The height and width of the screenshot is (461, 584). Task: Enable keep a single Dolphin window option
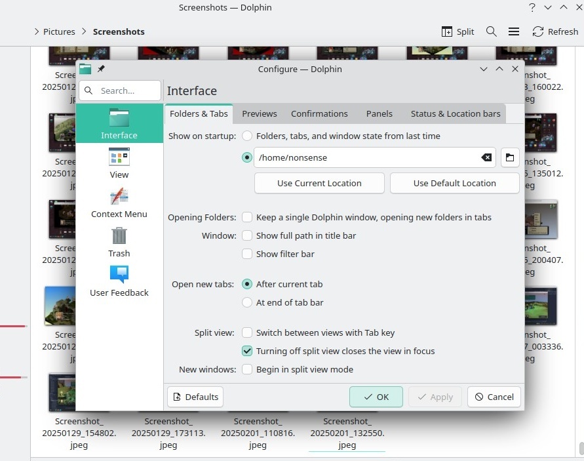[247, 217]
